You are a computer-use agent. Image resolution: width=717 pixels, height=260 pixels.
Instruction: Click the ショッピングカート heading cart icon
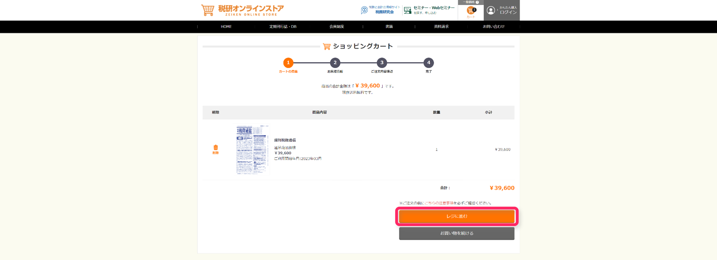coord(326,46)
